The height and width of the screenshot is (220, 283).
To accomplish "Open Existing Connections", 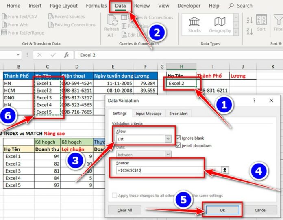I will (x=72, y=25).
